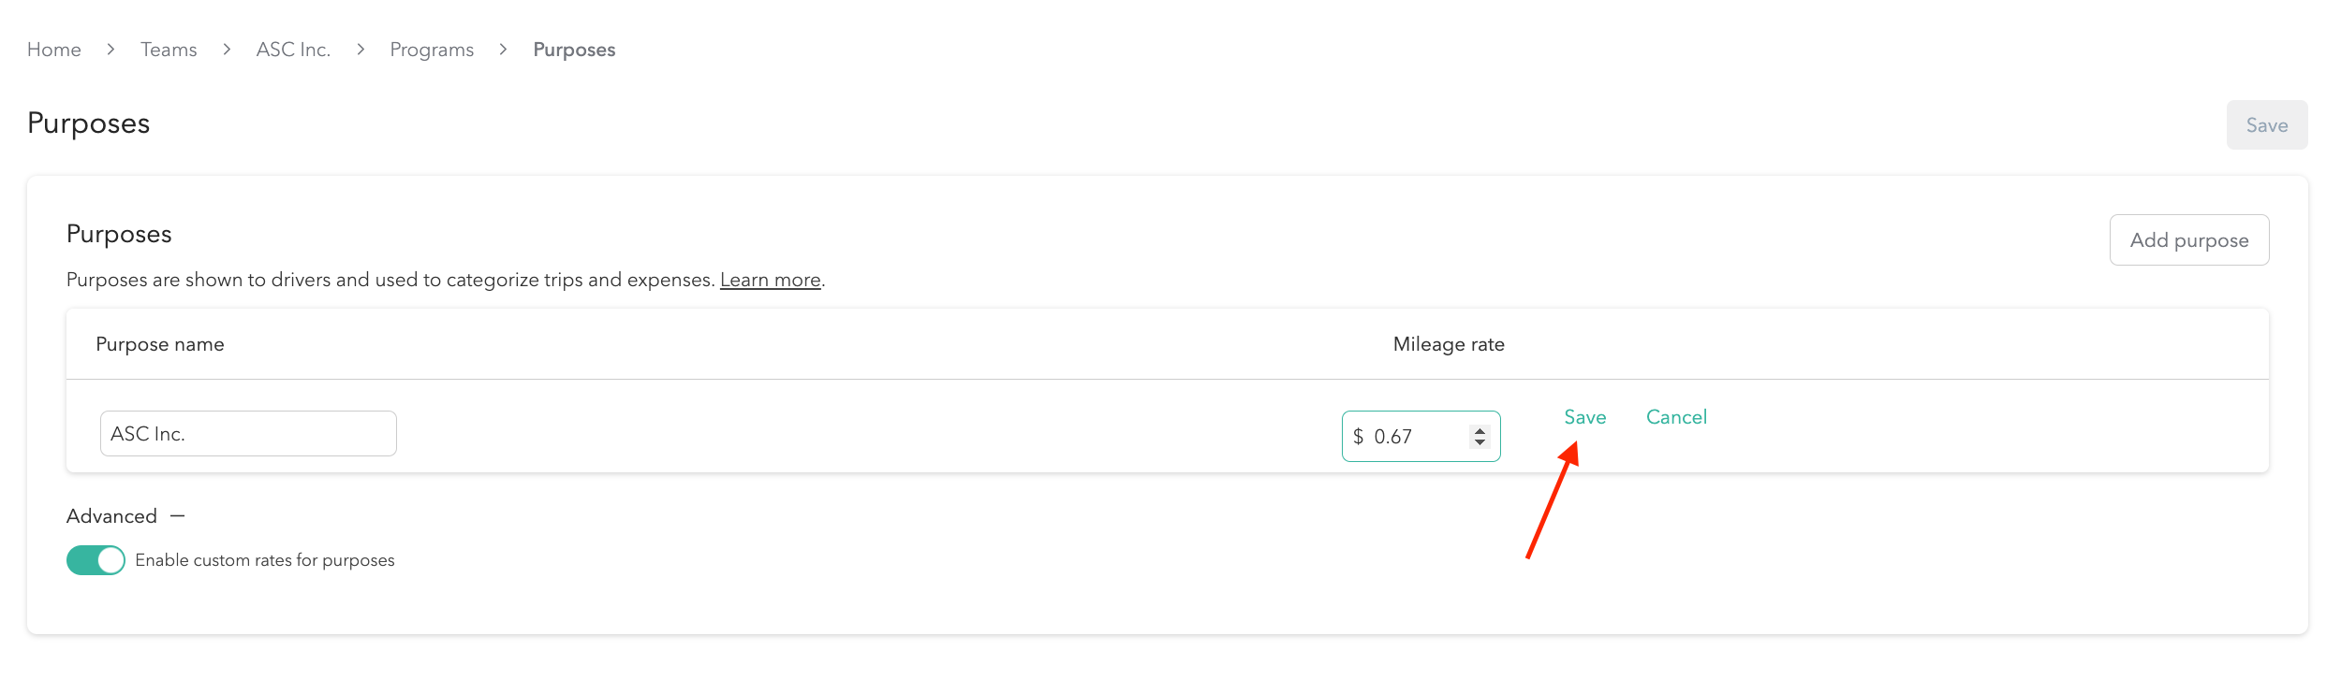
Task: Open ASC Inc. in the breadcrumb trail
Action: [x=293, y=50]
